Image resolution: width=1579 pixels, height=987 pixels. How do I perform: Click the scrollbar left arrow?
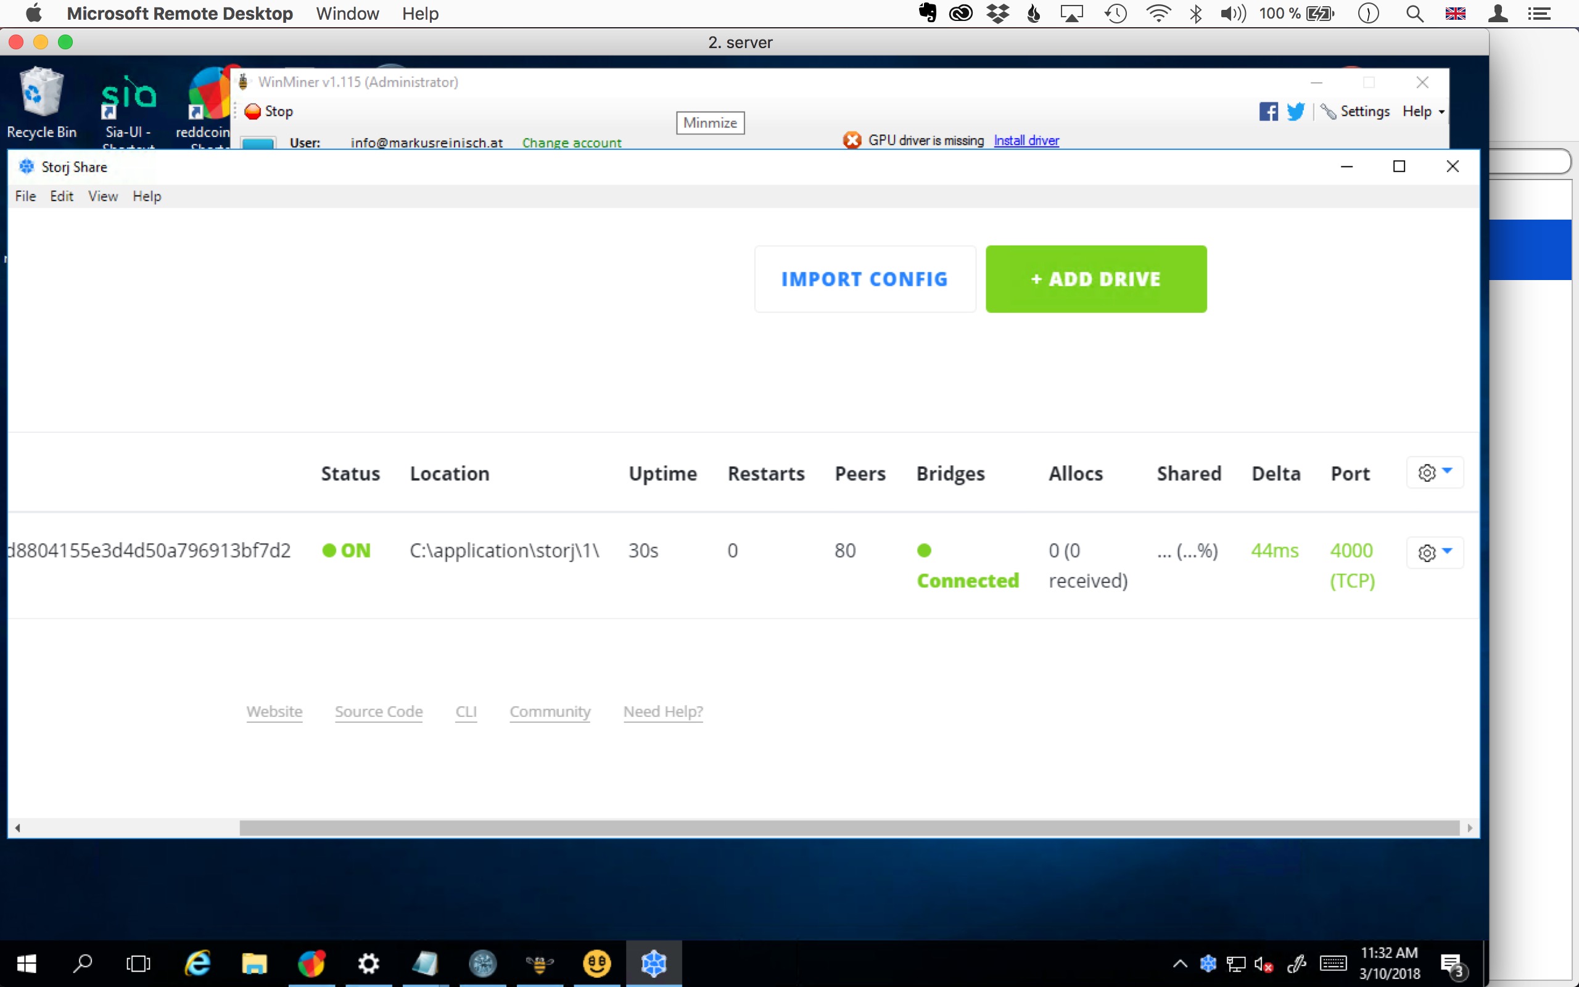pyautogui.click(x=18, y=828)
